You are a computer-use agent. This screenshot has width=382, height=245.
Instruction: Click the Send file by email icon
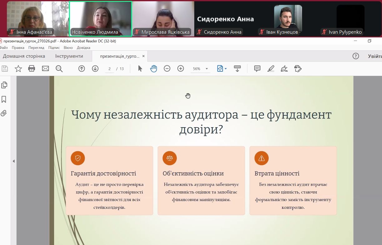pos(45,69)
